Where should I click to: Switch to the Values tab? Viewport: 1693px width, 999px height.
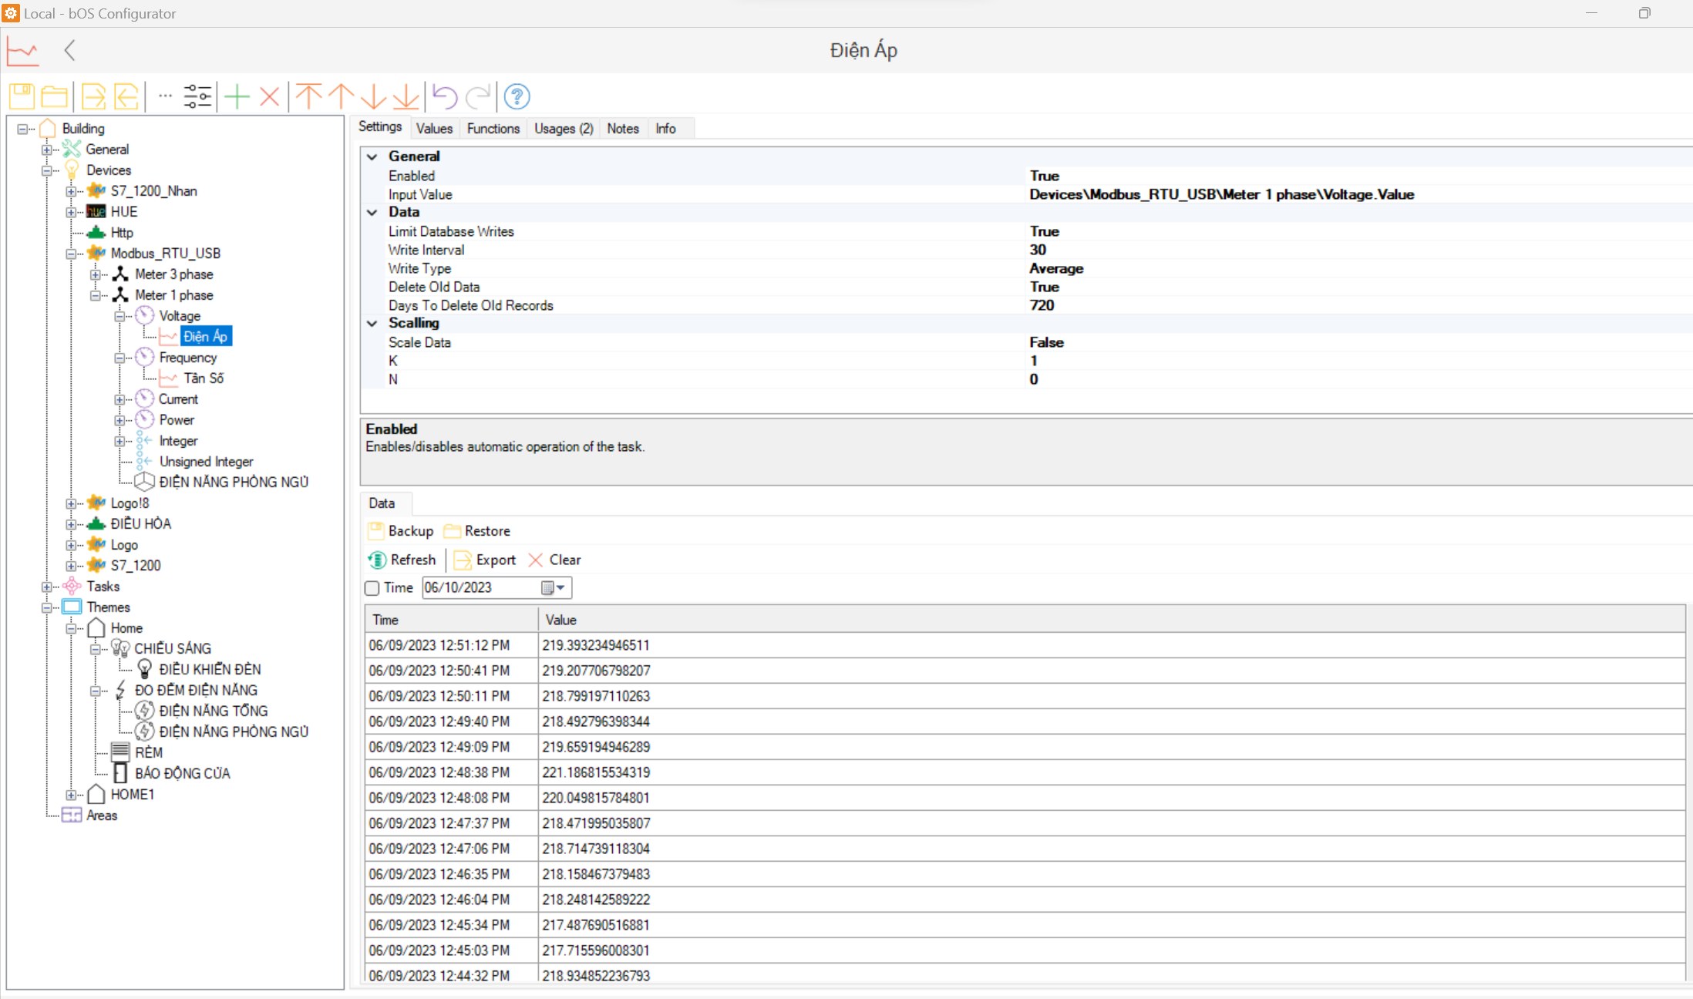coord(434,129)
